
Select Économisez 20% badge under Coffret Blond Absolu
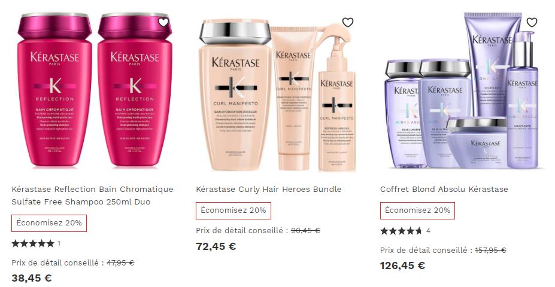[418, 210]
